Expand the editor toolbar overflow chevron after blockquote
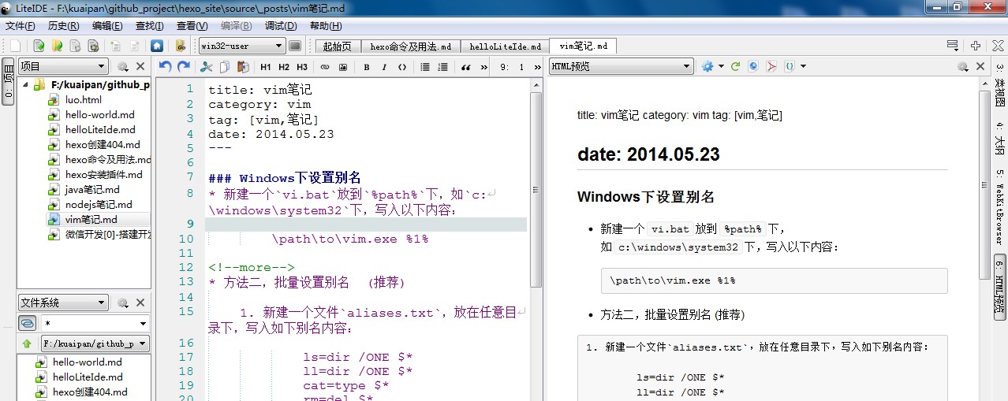The height and width of the screenshot is (401, 1008). click(483, 67)
